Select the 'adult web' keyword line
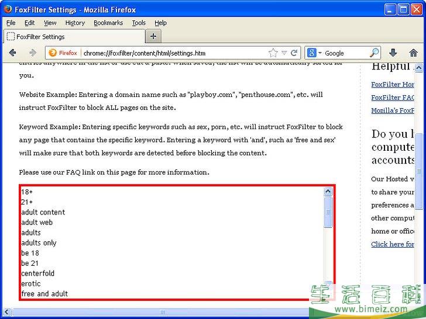Image resolution: width=426 pixels, height=319 pixels. 37,223
